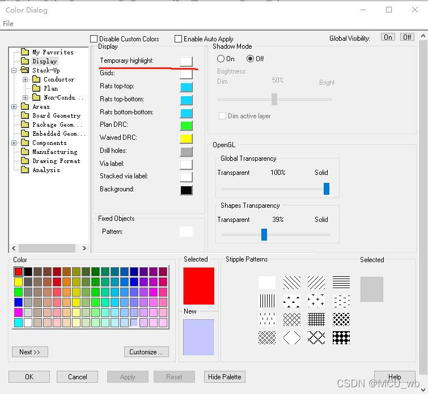Pick the black color in palette

pos(28,272)
